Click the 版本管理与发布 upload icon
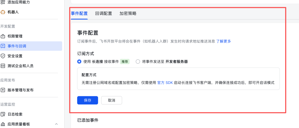This screenshot has height=128, width=299. (3, 90)
